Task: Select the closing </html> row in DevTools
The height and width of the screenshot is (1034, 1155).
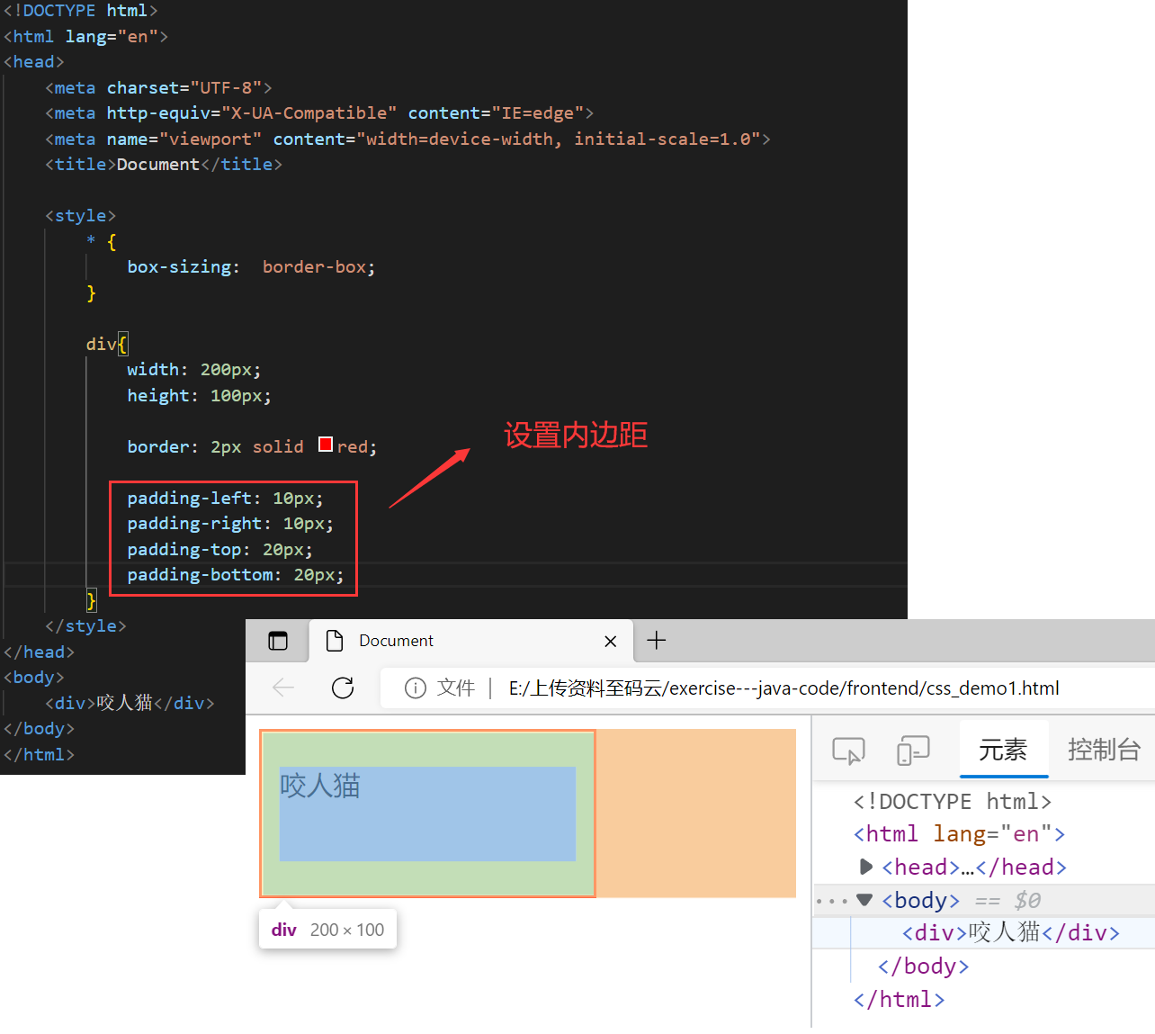Action: click(x=900, y=1000)
